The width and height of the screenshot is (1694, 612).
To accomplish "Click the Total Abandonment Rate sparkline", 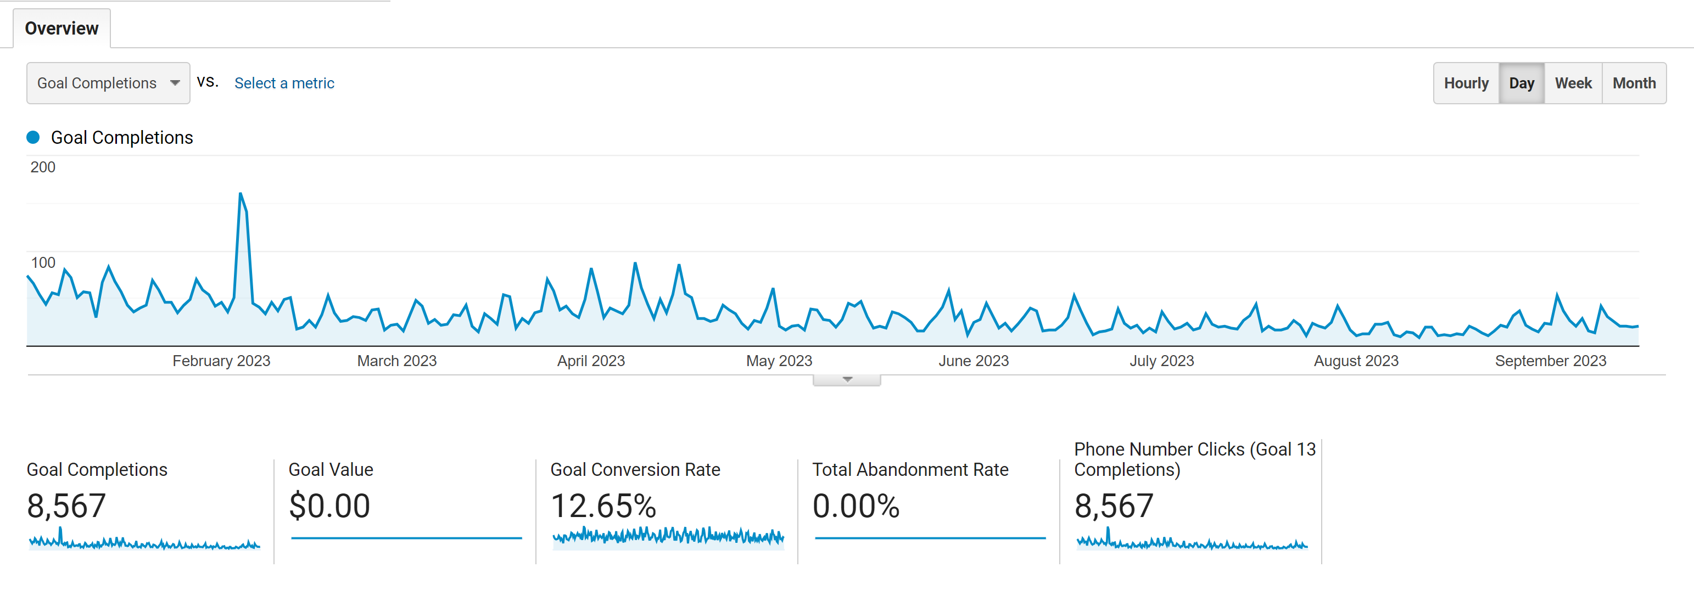I will pos(930,538).
